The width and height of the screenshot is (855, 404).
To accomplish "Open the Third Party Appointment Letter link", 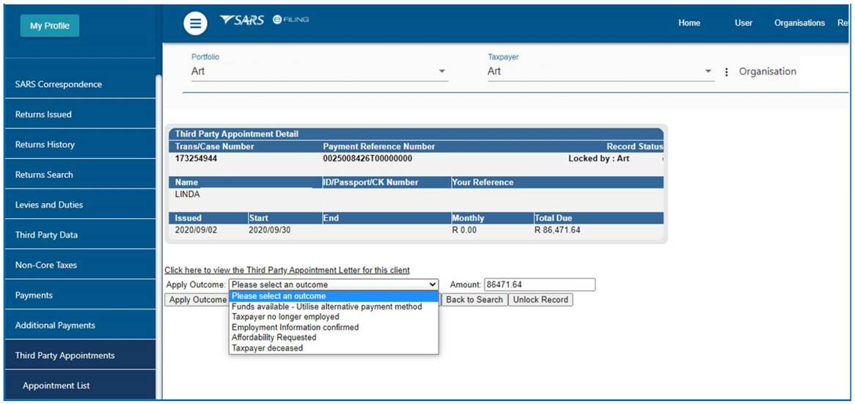I will (x=287, y=271).
